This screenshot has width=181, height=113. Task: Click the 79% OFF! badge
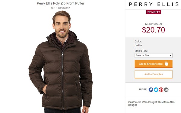click(x=154, y=12)
